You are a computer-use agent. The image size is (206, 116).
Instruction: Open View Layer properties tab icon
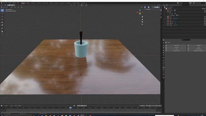pos(164,50)
